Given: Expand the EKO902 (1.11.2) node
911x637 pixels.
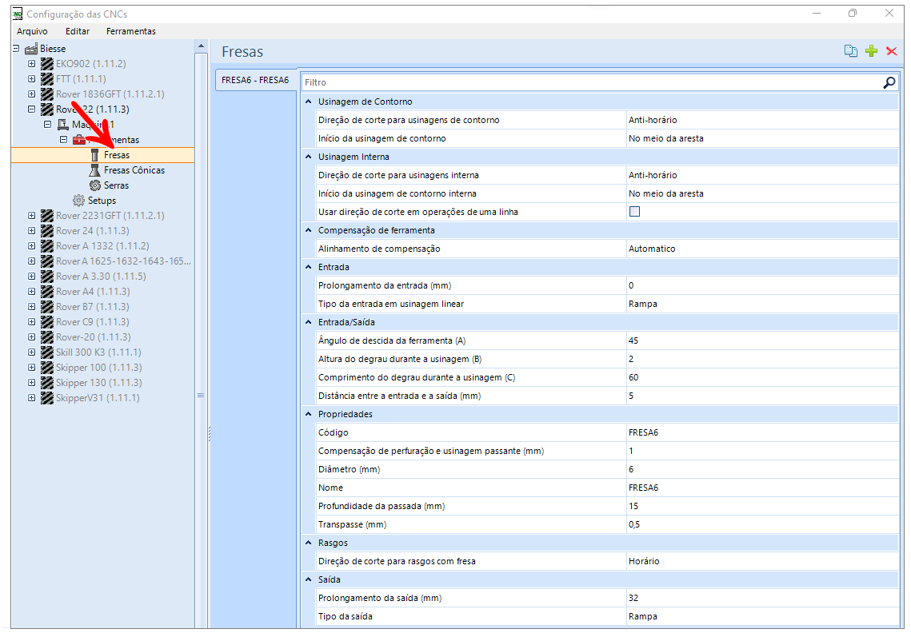Looking at the screenshot, I should click(x=31, y=64).
